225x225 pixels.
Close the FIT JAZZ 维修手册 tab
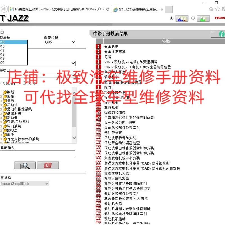(162, 10)
